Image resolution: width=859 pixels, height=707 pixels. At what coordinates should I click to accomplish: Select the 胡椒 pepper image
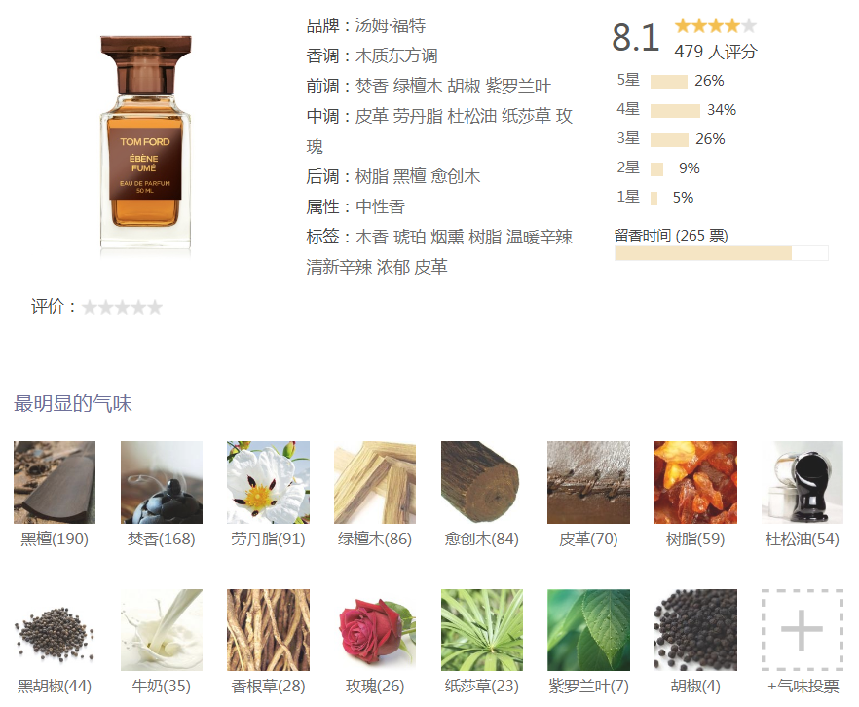(695, 630)
